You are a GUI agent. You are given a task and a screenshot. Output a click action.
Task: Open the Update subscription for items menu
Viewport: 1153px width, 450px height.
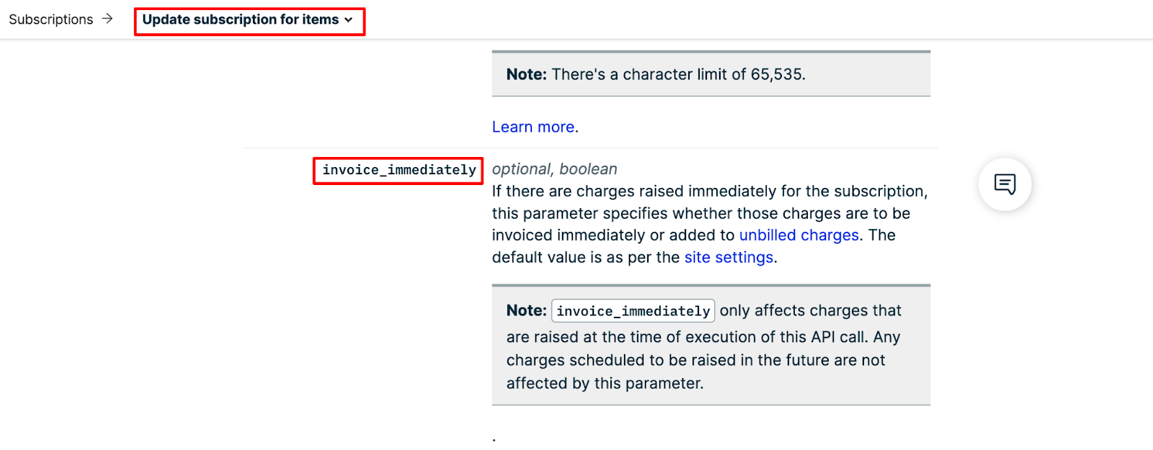tap(240, 20)
